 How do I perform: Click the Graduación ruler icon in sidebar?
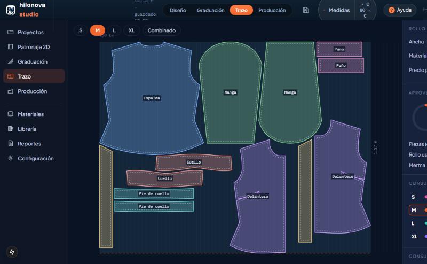click(10, 61)
